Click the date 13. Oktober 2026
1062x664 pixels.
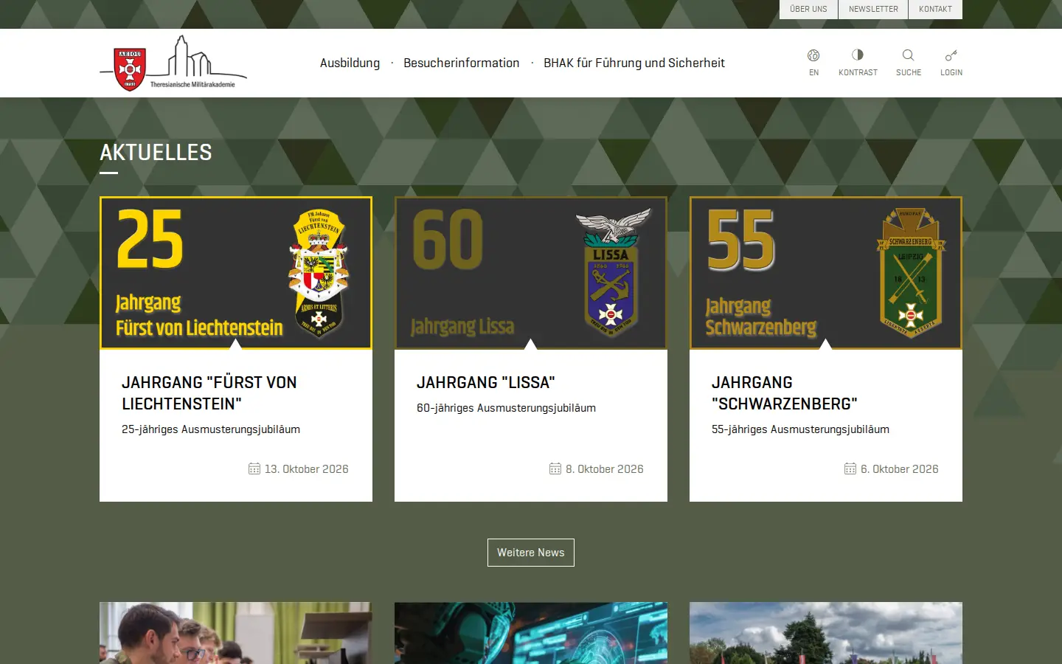point(307,469)
